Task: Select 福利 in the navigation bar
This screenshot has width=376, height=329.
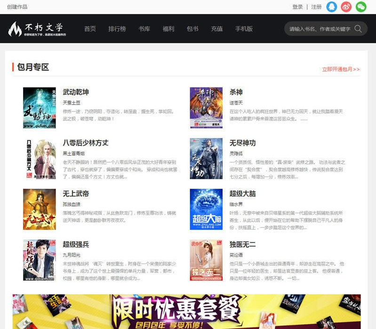Action: 168,29
